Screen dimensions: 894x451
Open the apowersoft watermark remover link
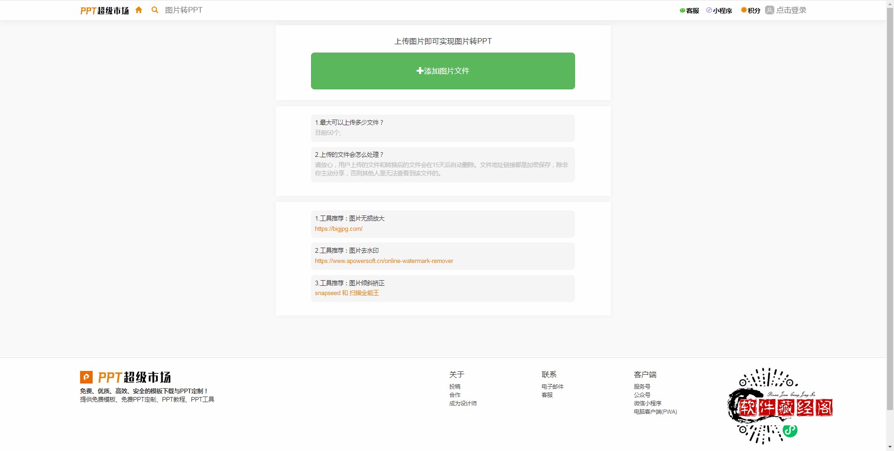pyautogui.click(x=384, y=261)
